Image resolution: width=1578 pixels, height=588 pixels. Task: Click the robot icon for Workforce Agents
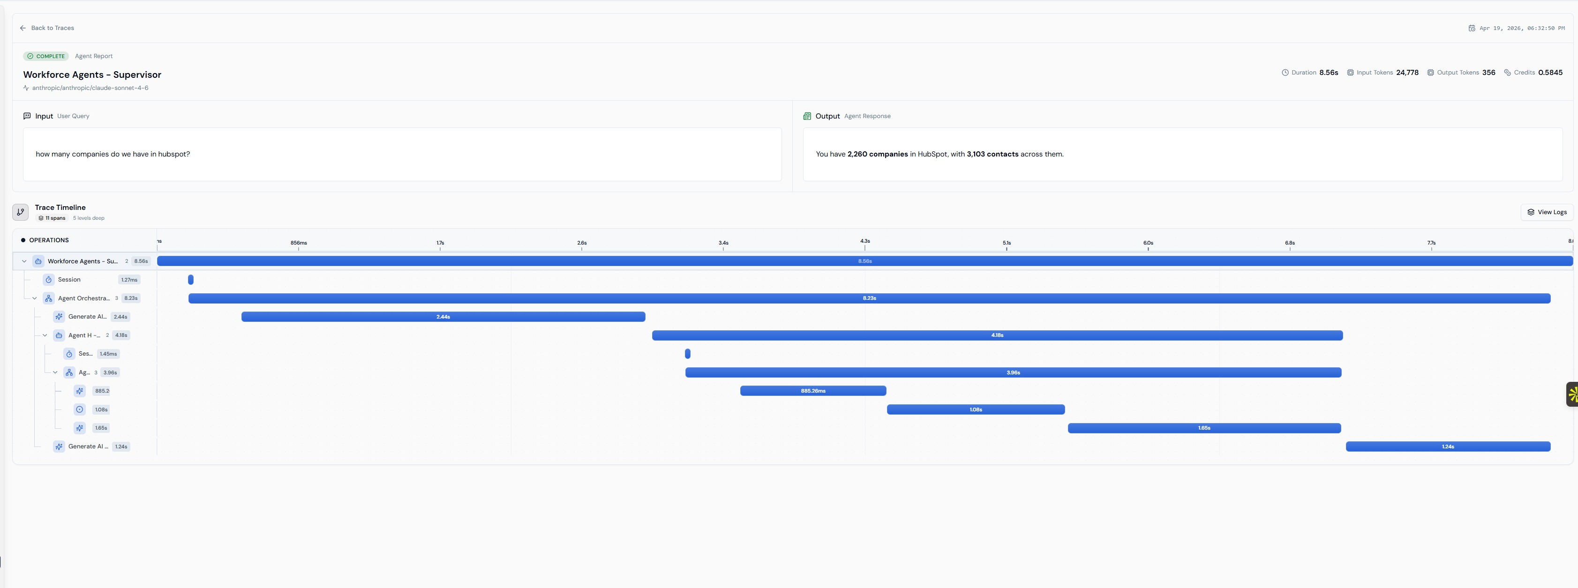pos(38,261)
